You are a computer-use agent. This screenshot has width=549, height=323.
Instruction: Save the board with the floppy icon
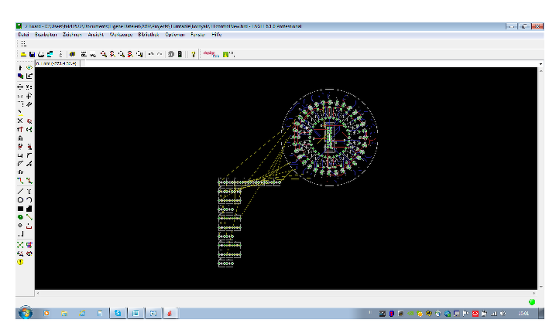click(x=32, y=54)
